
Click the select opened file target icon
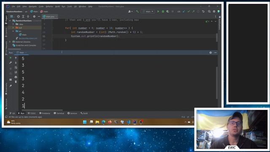pos(18,16)
